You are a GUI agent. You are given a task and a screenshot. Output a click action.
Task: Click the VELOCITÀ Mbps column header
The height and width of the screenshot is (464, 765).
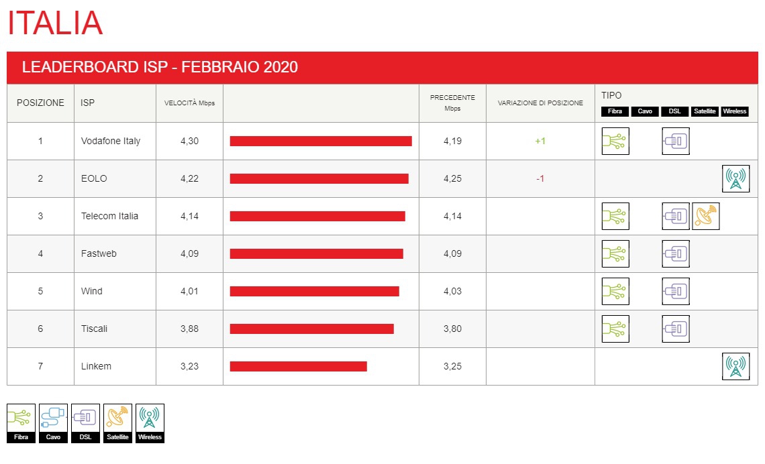coord(189,103)
